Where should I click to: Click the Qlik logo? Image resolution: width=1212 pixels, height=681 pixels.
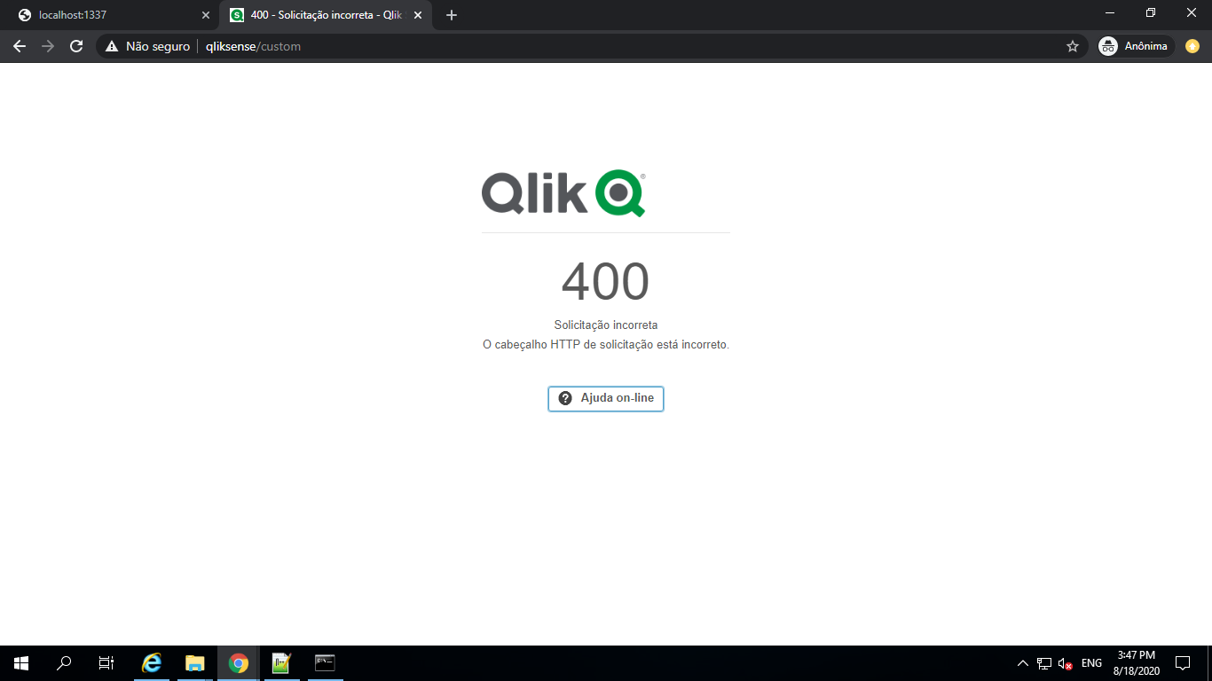coord(563,193)
